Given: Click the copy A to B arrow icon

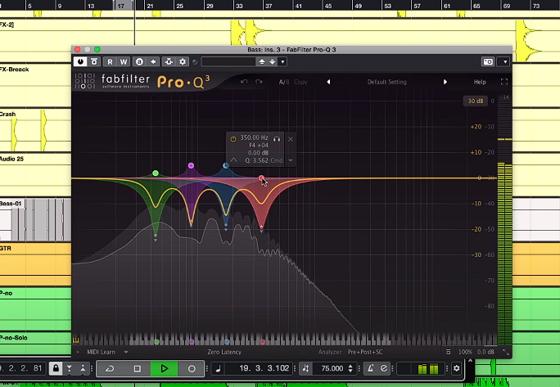Looking at the screenshot, I should point(153,61).
